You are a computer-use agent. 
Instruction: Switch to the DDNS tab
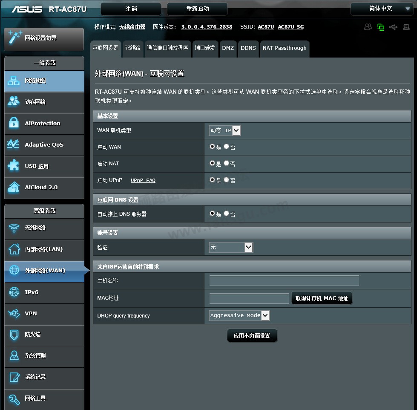tap(248, 48)
